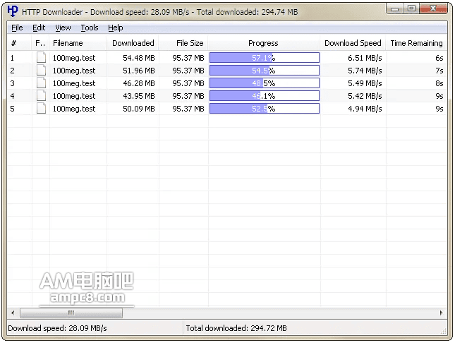Click the file icon in row 4
Viewport: 455px width, 343px height.
(41, 96)
